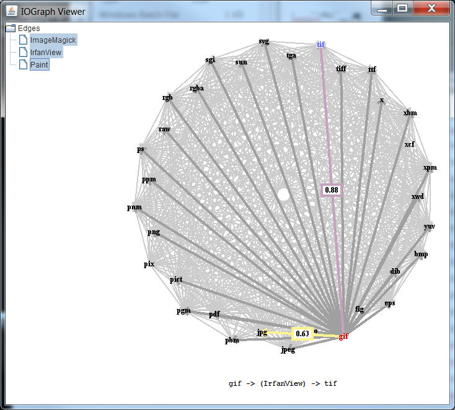This screenshot has height=410, width=455.
Task: Select the raw node
Action: click(164, 129)
